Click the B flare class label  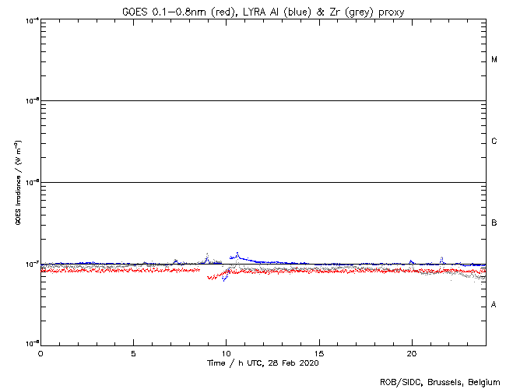pyautogui.click(x=494, y=223)
